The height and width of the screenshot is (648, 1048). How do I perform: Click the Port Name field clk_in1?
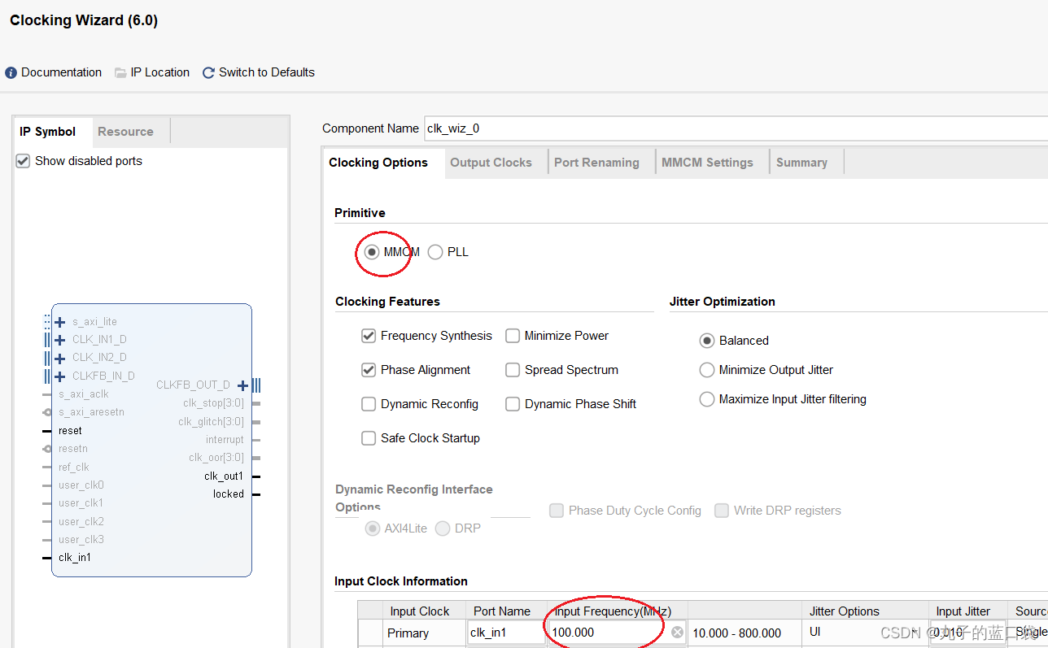tap(506, 633)
